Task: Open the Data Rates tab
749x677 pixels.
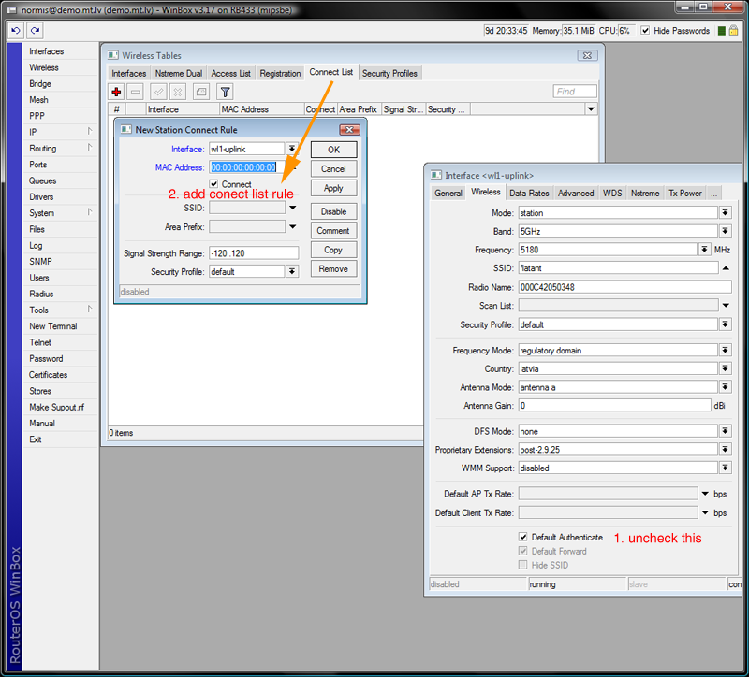Action: pos(529,193)
